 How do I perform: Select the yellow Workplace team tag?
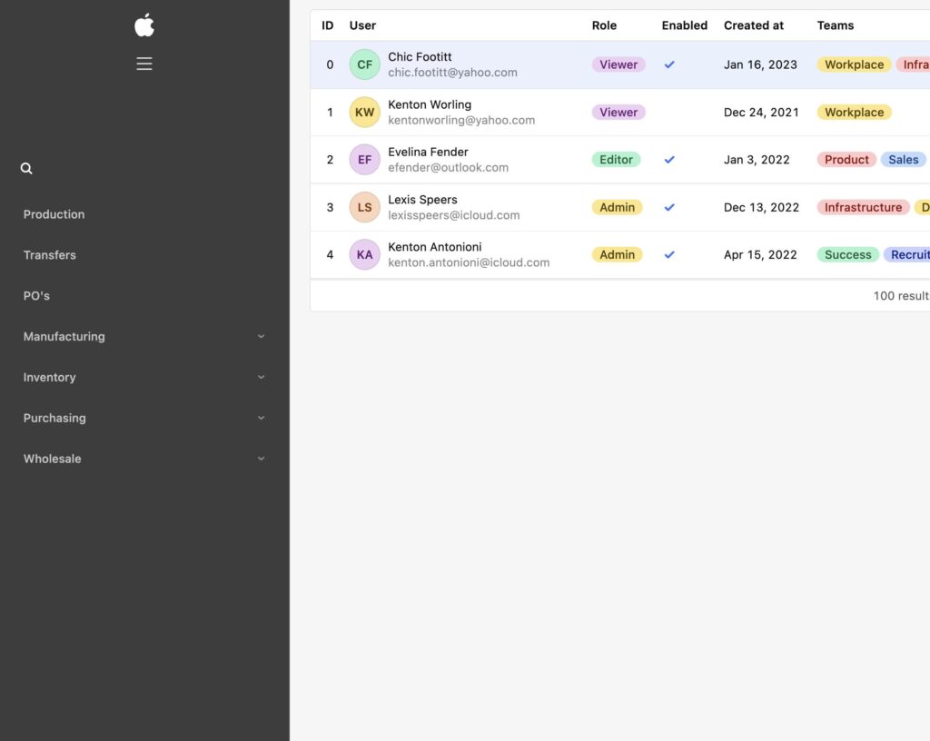853,64
